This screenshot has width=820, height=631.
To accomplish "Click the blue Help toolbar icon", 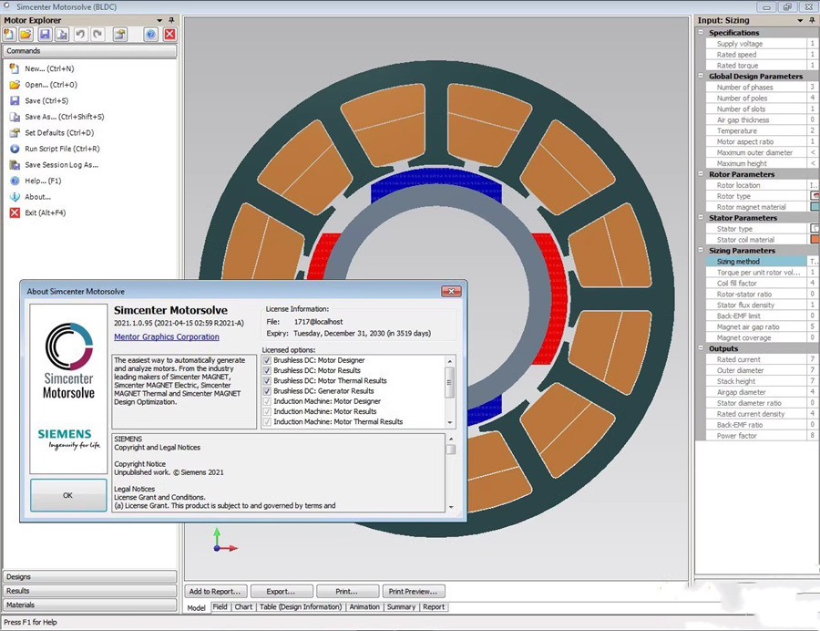I will tap(150, 35).
